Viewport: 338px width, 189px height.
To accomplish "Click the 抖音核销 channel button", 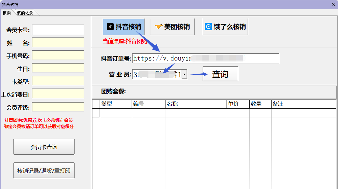I will 124,27.
